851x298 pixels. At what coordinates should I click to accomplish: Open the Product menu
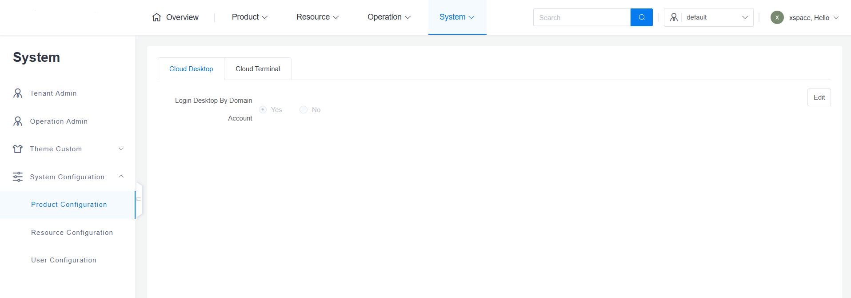[x=249, y=17]
